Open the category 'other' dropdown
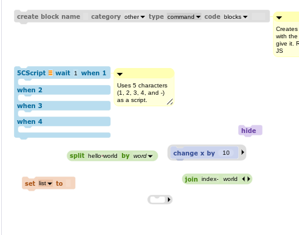 pos(135,17)
